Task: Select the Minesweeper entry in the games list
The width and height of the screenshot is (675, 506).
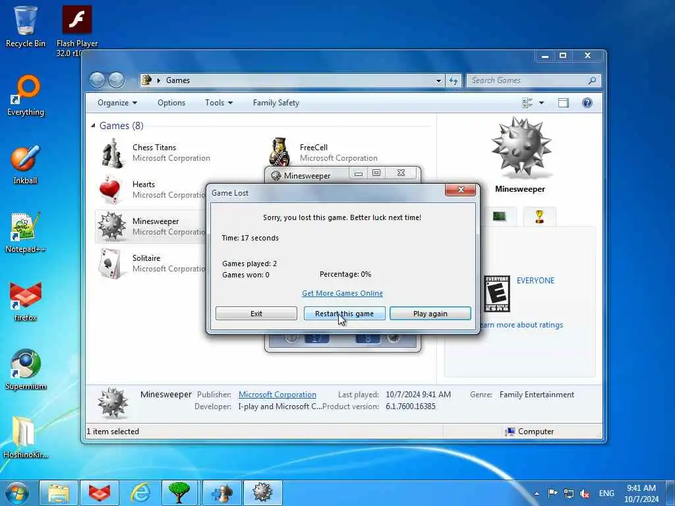Action: tap(151, 227)
